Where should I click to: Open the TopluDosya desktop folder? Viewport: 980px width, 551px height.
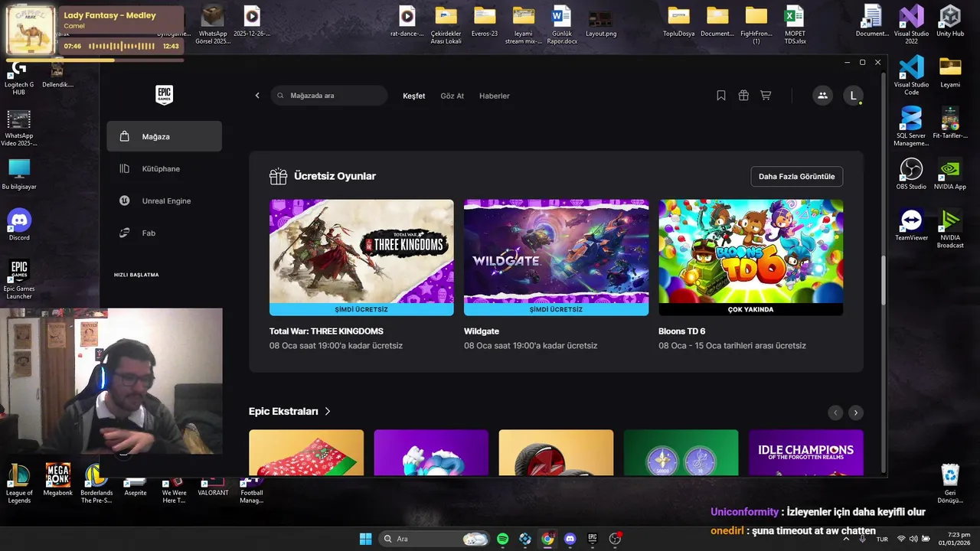click(x=678, y=21)
